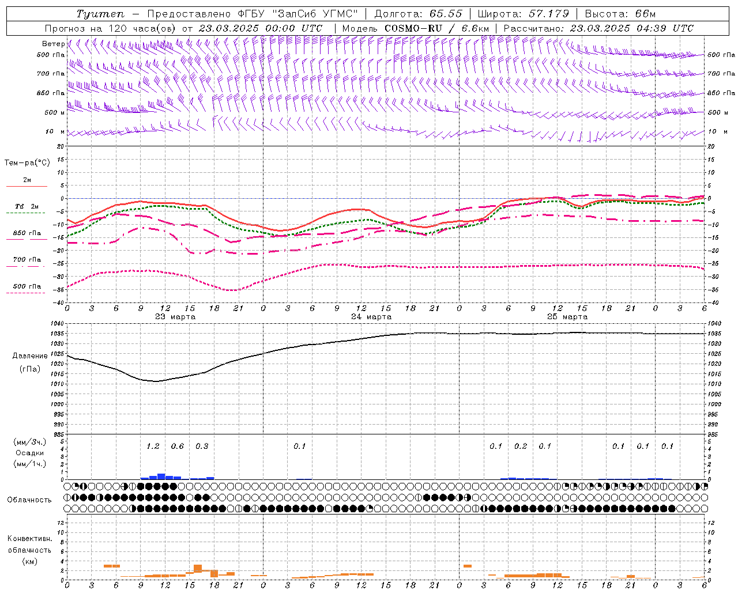Viewport: 738px width, 590px height.
Task: Click the 'Рассчитано: 23.03.2025 04:39 UTC' timestamp
Action: click(598, 28)
